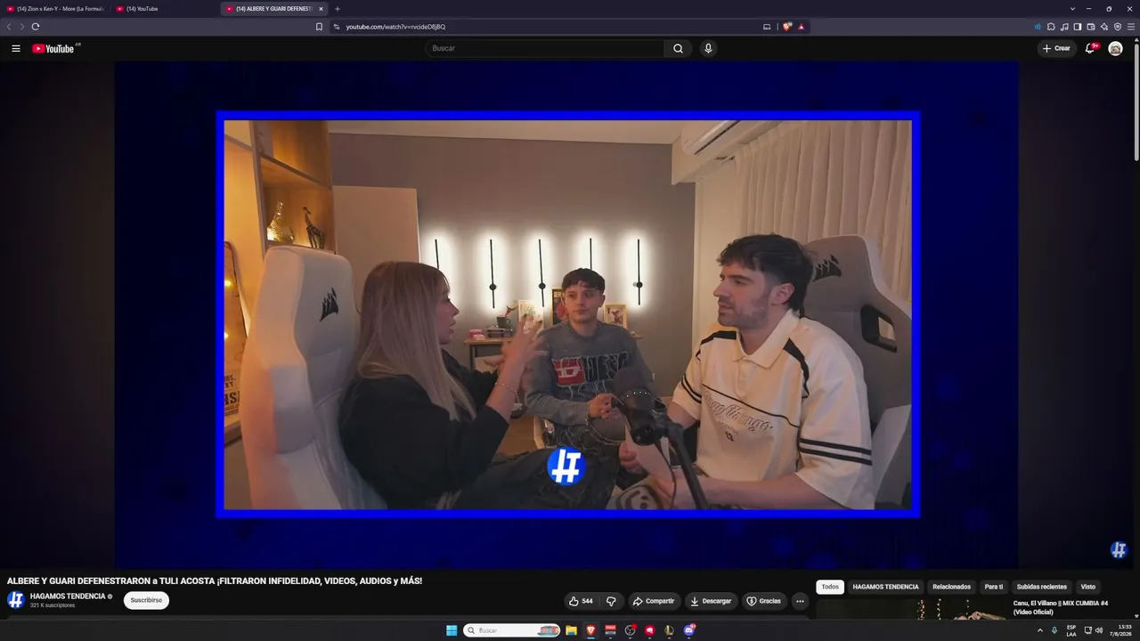
Task: Click the Windows taskbar search box
Action: 511,630
